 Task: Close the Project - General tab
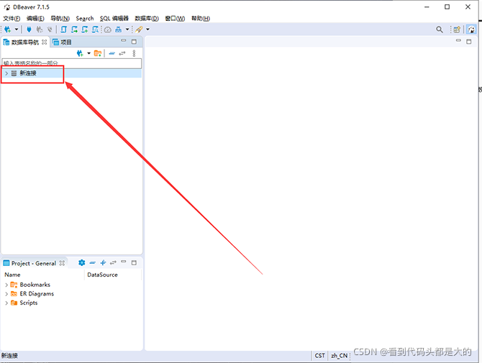pyautogui.click(x=62, y=263)
